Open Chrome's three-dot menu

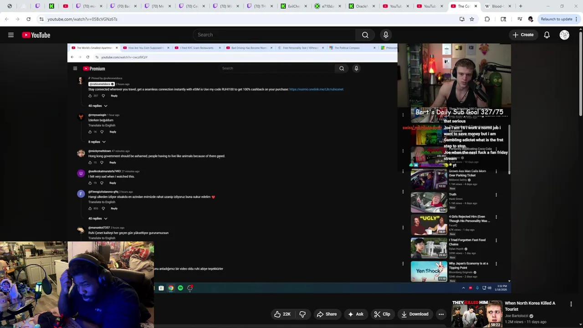576,19
